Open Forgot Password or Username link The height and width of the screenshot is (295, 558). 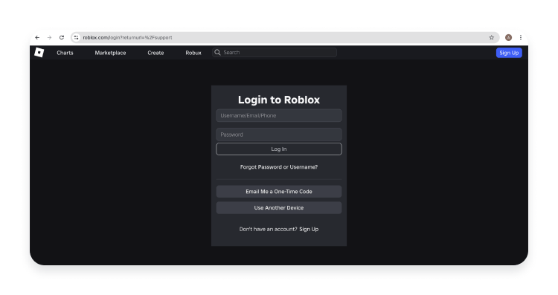279,166
